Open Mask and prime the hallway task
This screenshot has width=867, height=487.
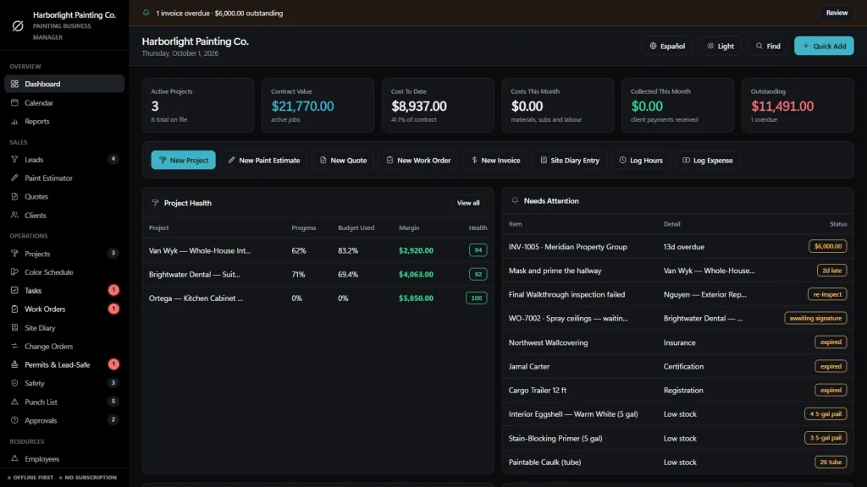point(677,271)
